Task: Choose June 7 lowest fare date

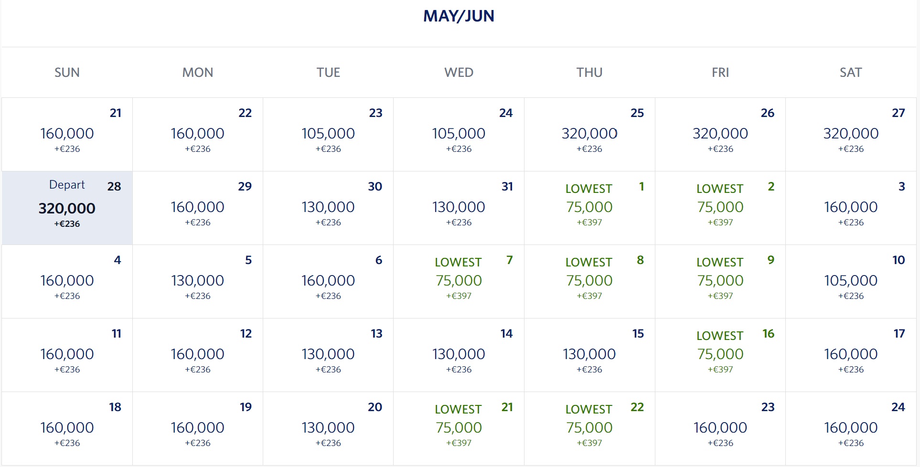Action: click(459, 282)
